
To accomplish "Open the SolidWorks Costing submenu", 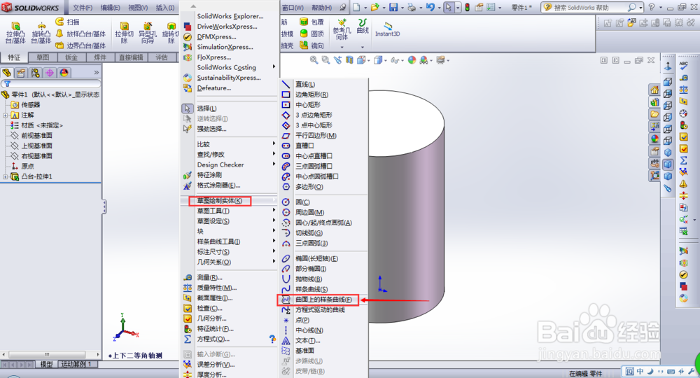I will coord(227,67).
